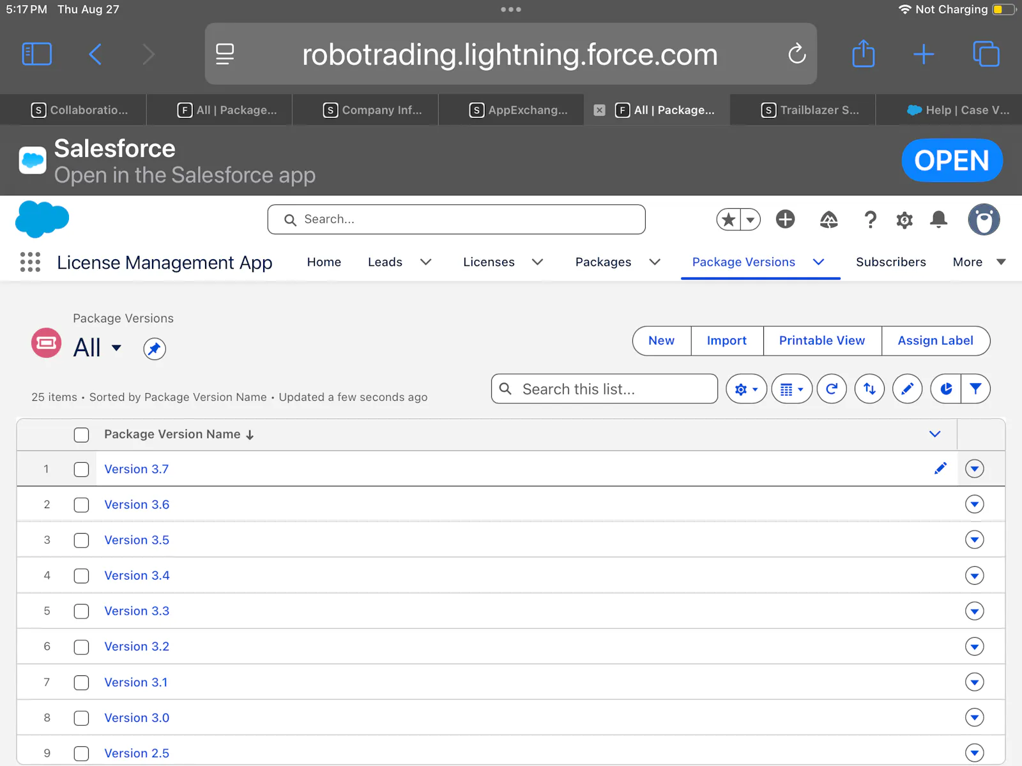Open Printable View
Screen dimensions: 1022x766
pyautogui.click(x=822, y=341)
